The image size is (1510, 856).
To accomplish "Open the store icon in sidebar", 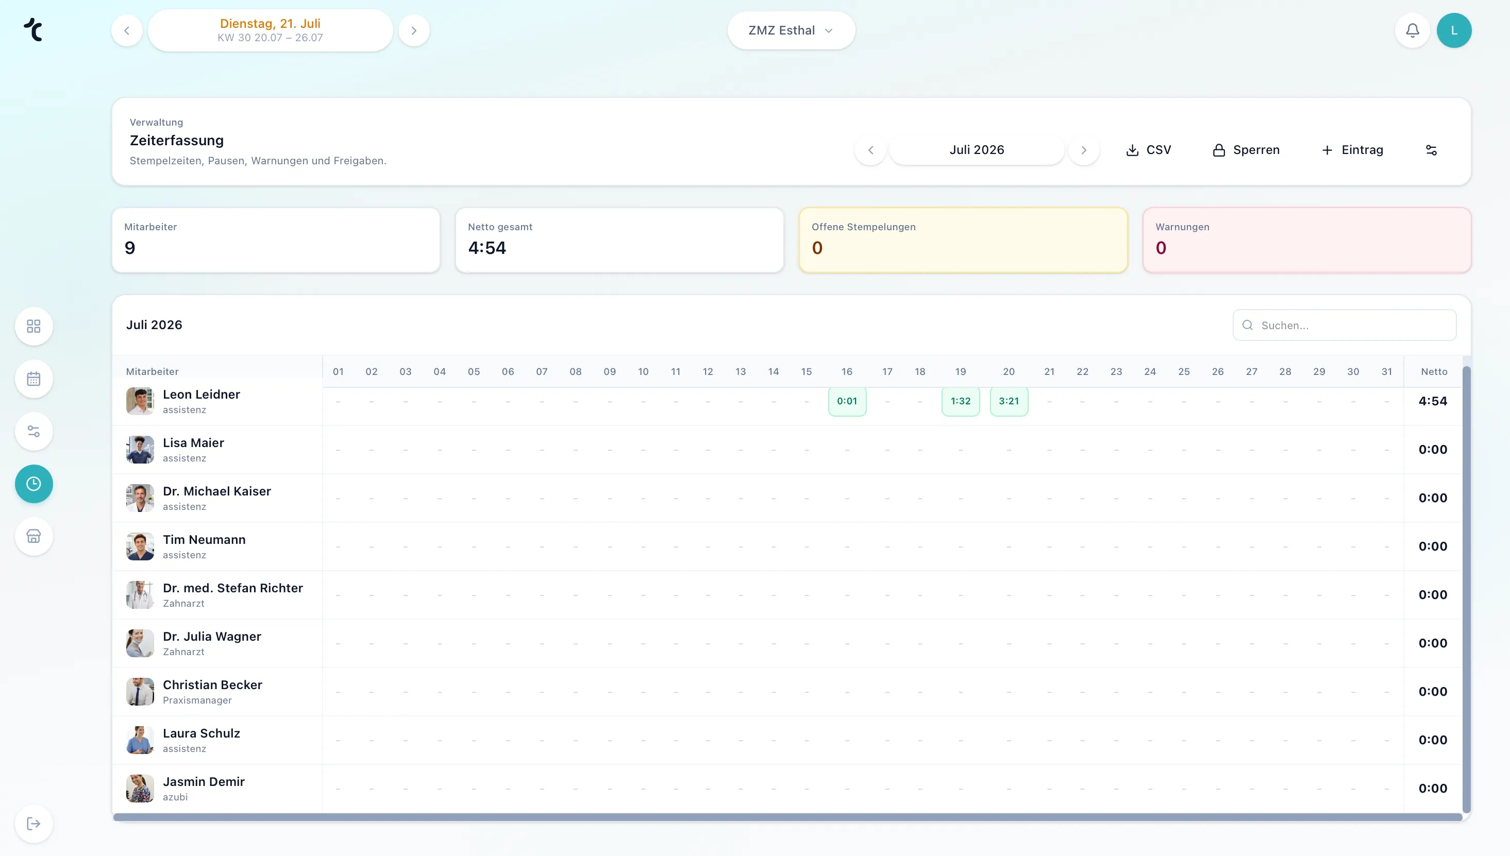I will point(33,536).
